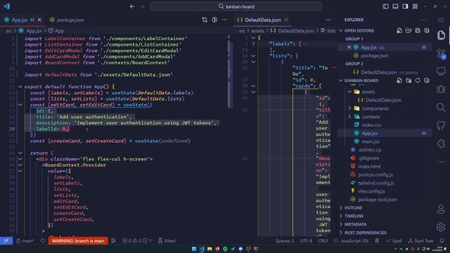Click Windows Start button on taskbar

[x=194, y=249]
